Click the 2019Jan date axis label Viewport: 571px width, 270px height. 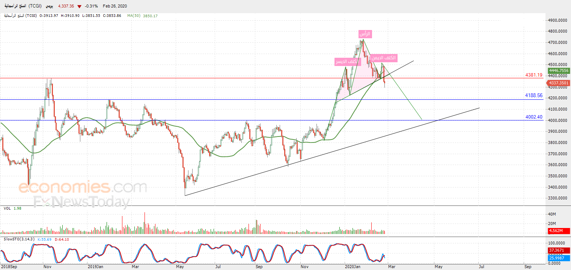(x=95, y=267)
